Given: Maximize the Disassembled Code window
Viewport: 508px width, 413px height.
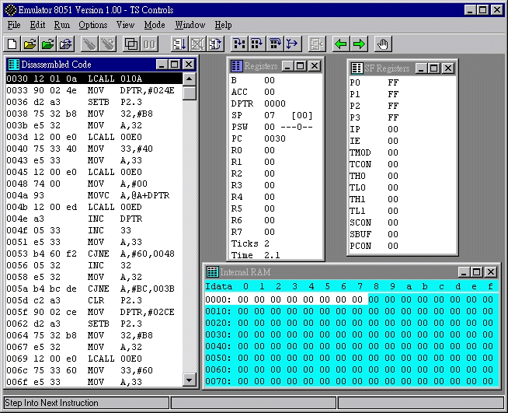Looking at the screenshot, I should click(x=175, y=65).
